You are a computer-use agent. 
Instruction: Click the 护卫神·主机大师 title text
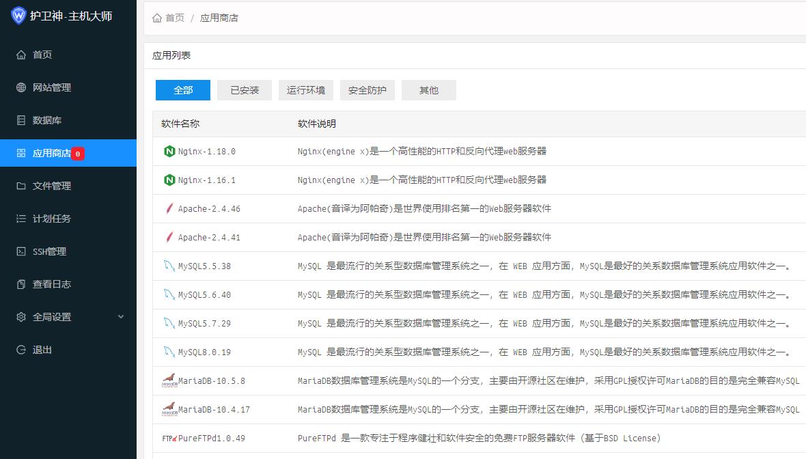coord(71,16)
